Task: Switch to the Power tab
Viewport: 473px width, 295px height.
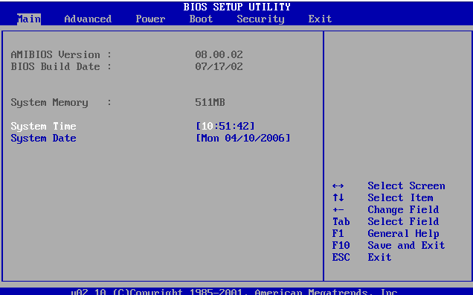Action: [x=150, y=19]
